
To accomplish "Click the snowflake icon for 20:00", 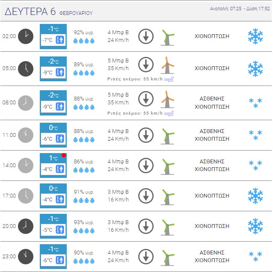I will tap(255, 226).
